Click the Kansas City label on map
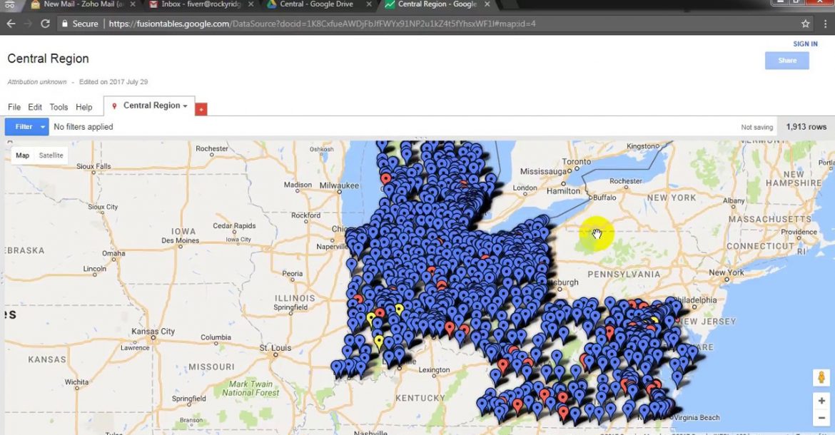Viewport: 835px width, 435px height. click(153, 332)
